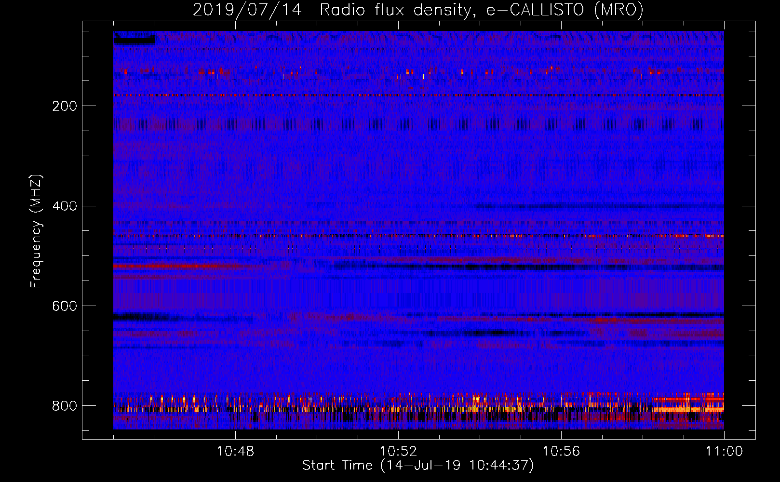Click the 200 frequency tick label
This screenshot has height=482, width=780.
(65, 106)
